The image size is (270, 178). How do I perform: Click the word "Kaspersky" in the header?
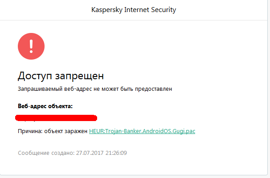pos(104,10)
